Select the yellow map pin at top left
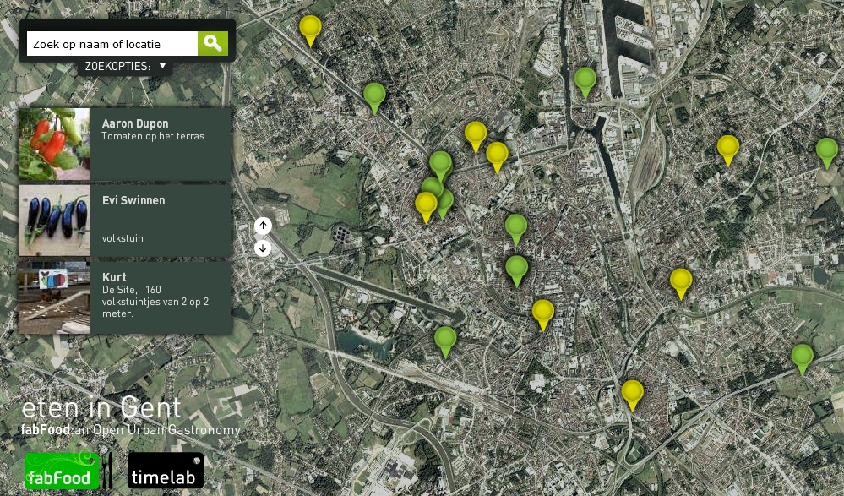 point(310,27)
